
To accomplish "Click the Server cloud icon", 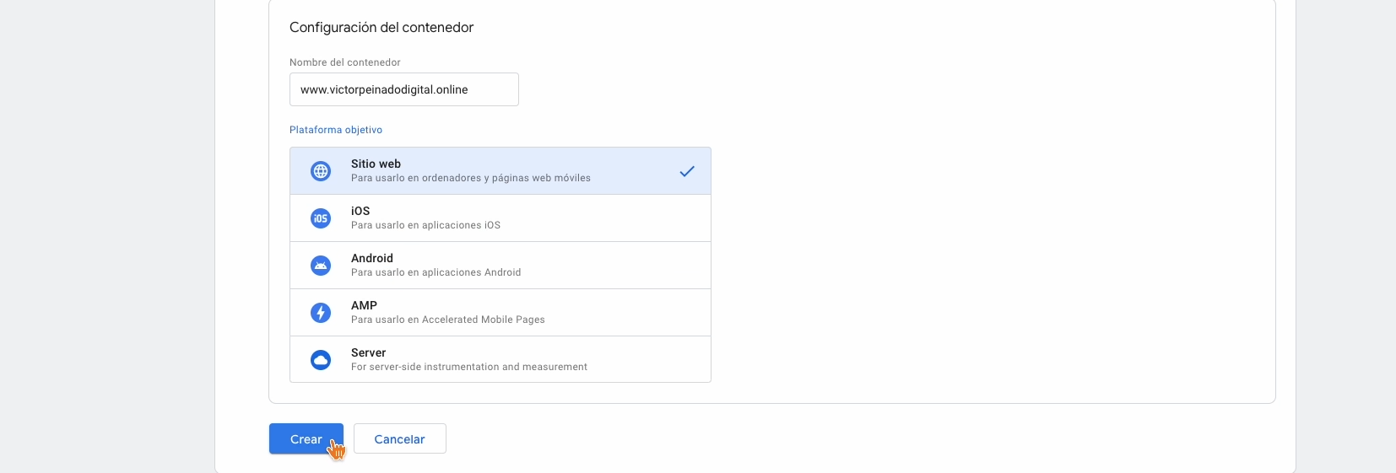I will [321, 360].
